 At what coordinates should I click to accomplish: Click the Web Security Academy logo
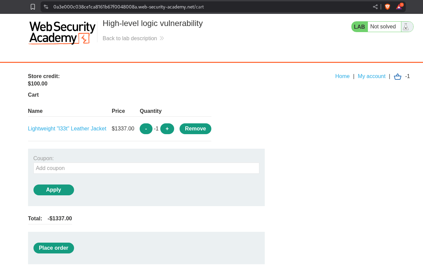pyautogui.click(x=62, y=33)
